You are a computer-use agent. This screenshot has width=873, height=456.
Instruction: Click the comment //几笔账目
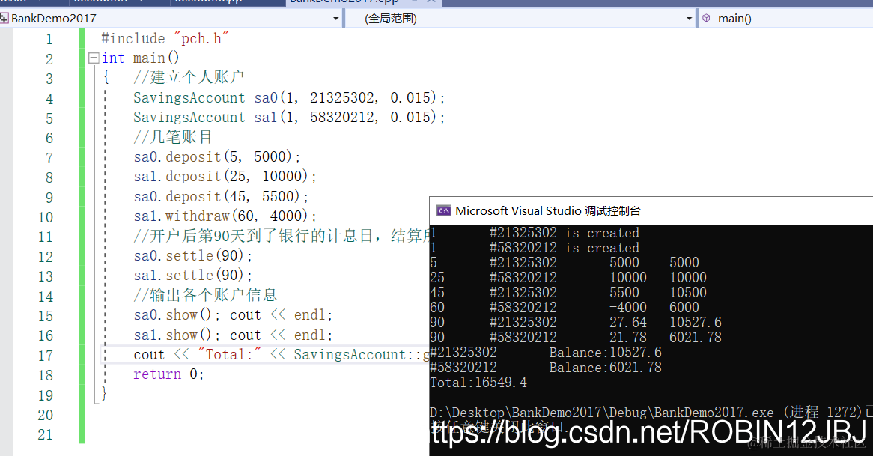(x=173, y=136)
